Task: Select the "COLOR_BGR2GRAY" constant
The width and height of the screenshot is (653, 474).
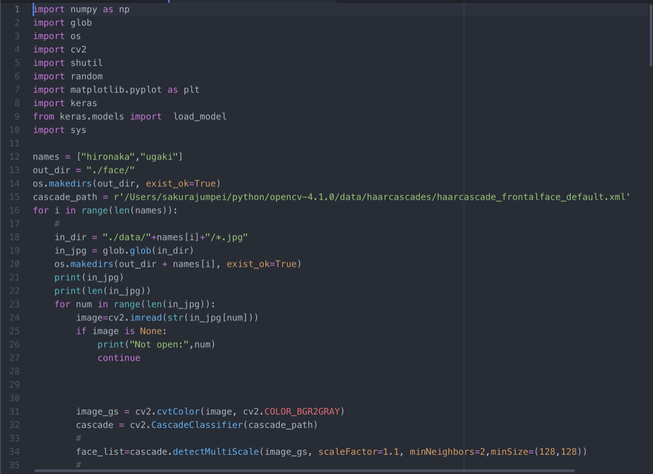Action: tap(302, 411)
